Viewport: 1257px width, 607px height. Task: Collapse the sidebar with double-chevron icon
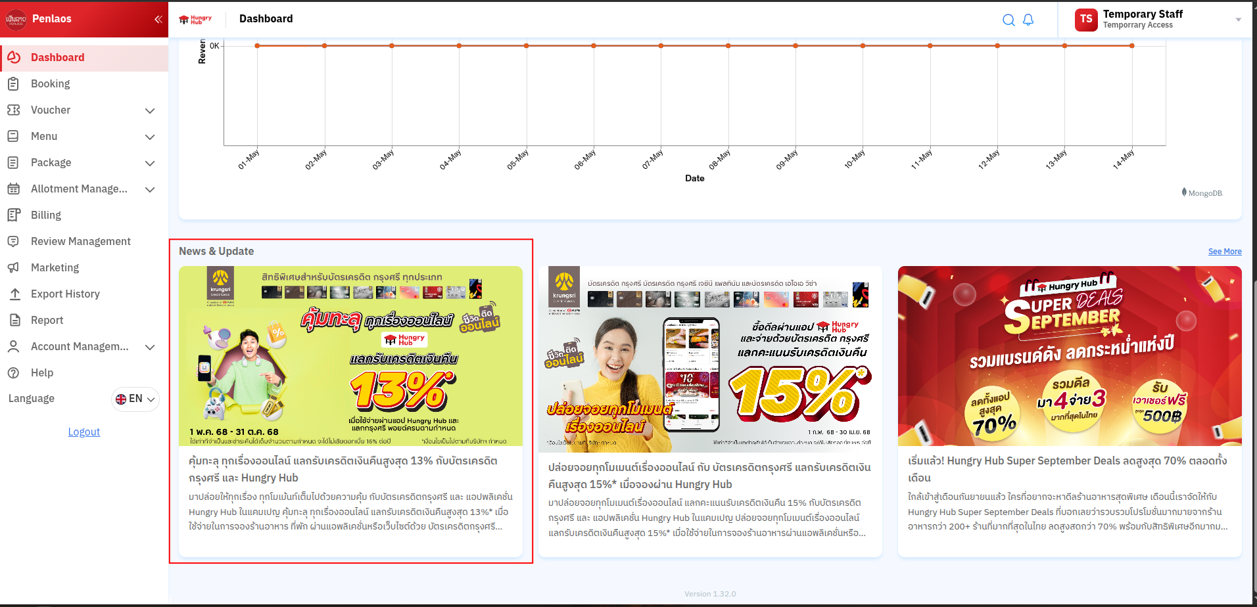pos(158,19)
